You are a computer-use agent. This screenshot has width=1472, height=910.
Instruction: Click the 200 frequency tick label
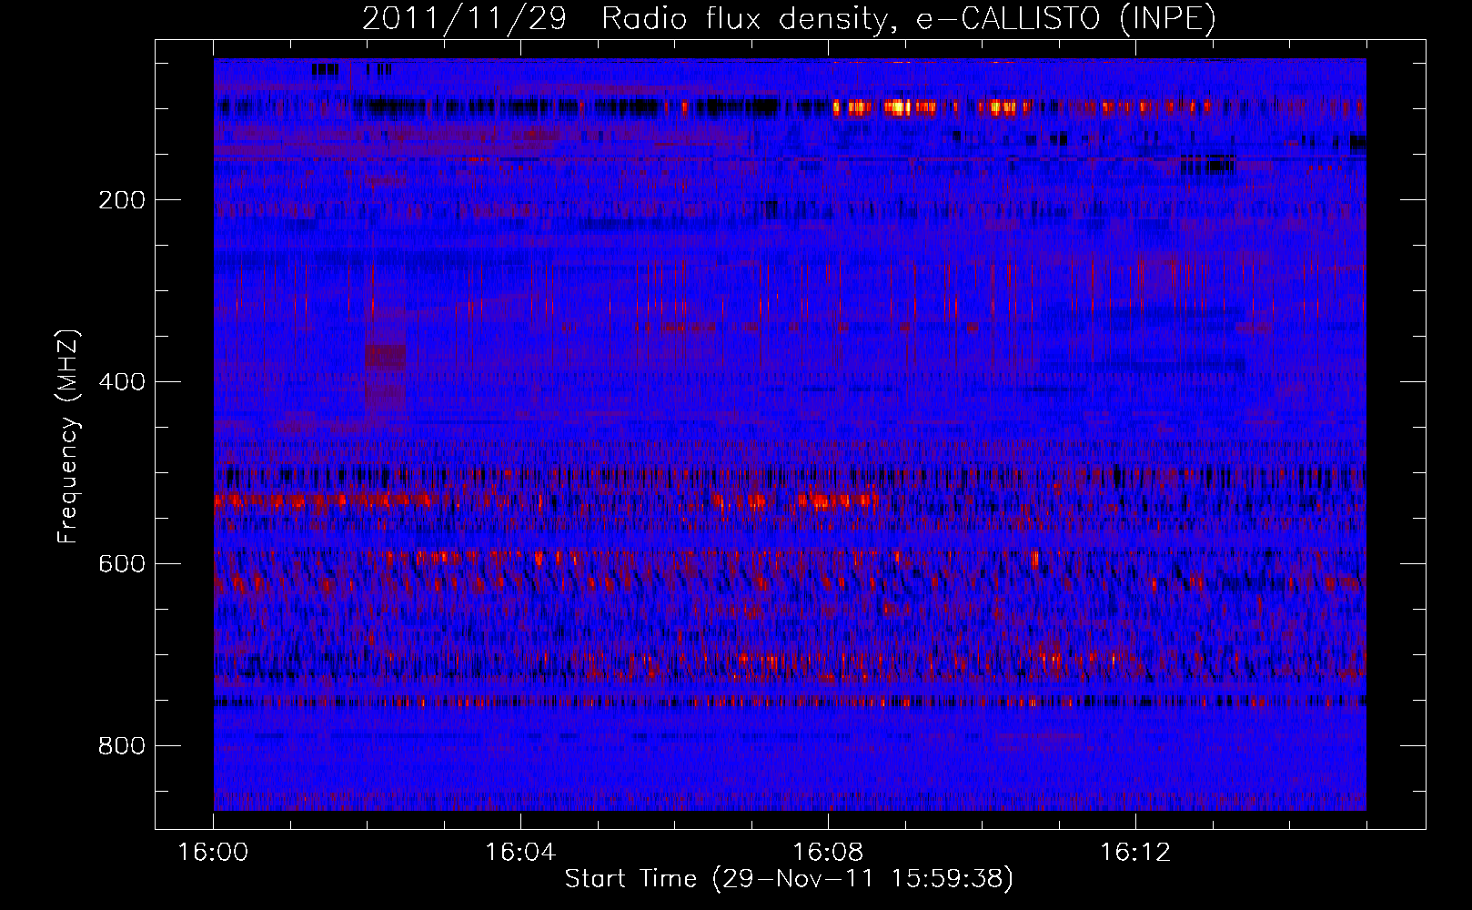click(x=122, y=200)
